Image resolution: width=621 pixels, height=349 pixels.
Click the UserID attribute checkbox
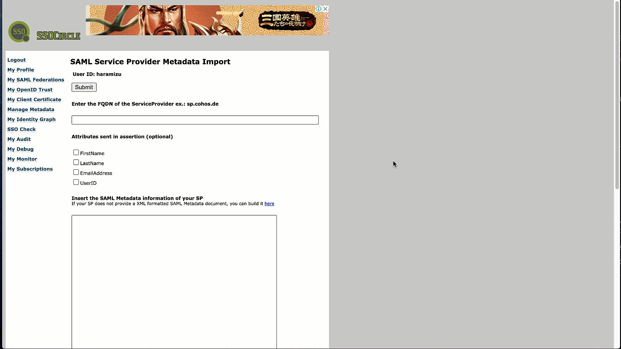pyautogui.click(x=76, y=182)
